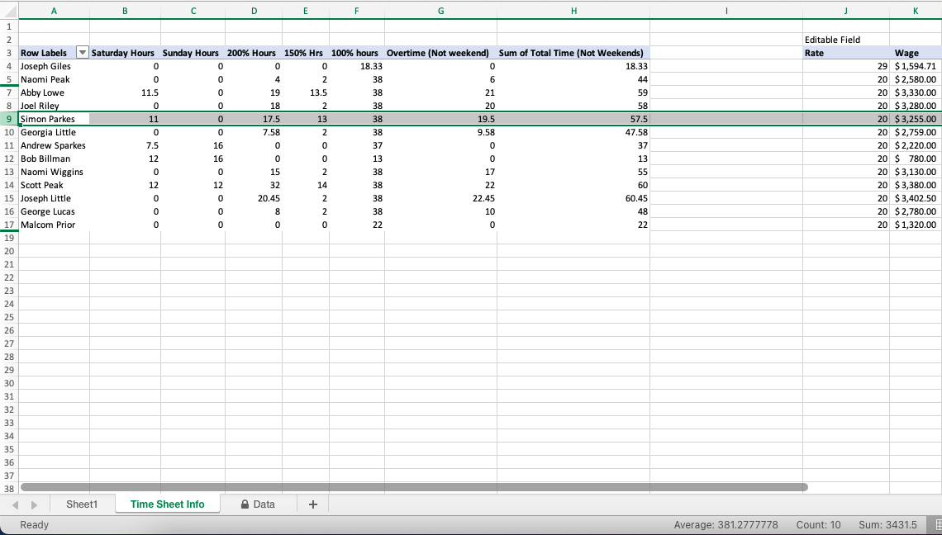Add a new sheet with plus button
The image size is (942, 535).
(312, 504)
